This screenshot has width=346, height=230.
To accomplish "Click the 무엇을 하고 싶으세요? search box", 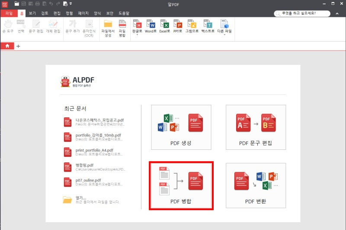I will coord(302,13).
